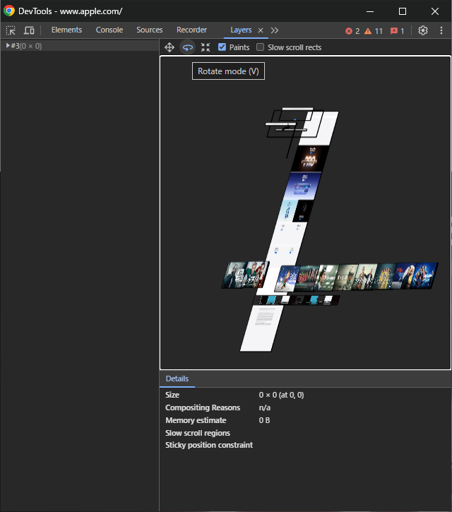Toggle the device toolbar icon
The height and width of the screenshot is (512, 452).
click(29, 30)
